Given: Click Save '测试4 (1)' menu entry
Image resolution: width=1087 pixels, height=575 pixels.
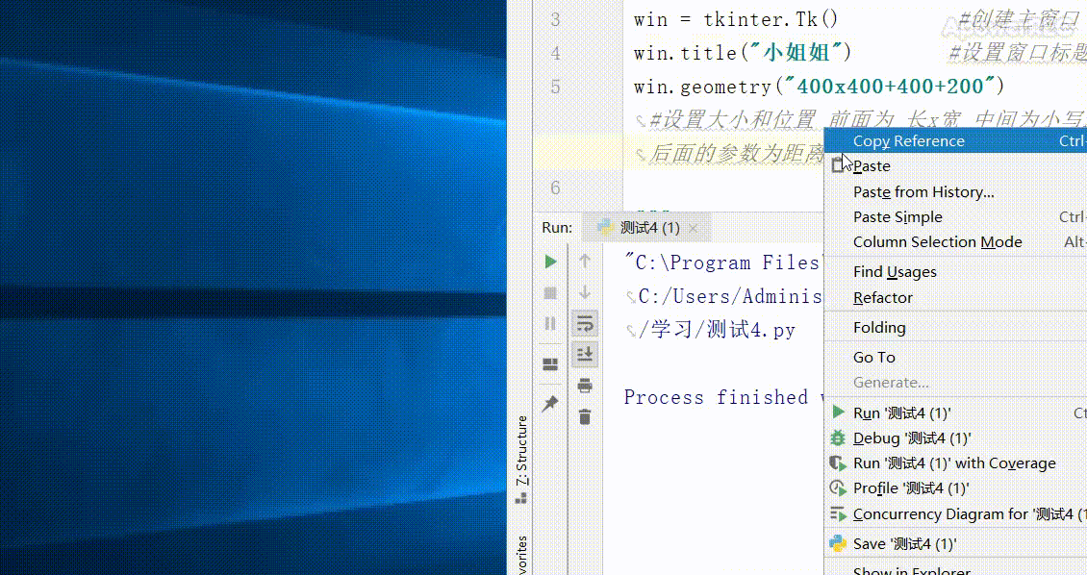Looking at the screenshot, I should (955, 544).
